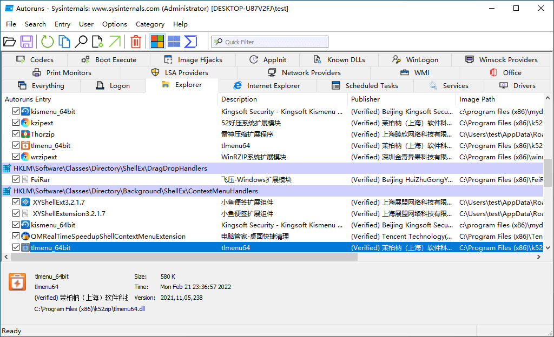Image resolution: width=554 pixels, height=337 pixels.
Task: Click the large tlmenu_64bit icon in details pane
Action: (x=17, y=282)
